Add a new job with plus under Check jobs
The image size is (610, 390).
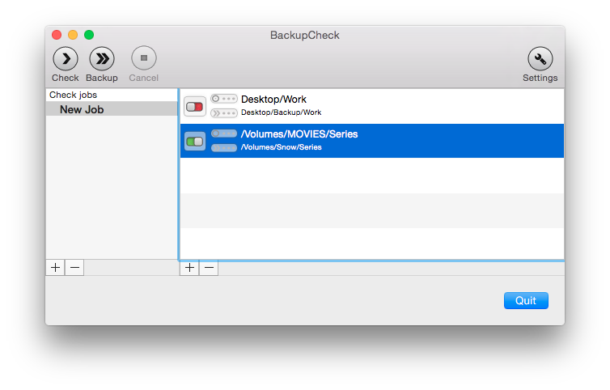[55, 268]
